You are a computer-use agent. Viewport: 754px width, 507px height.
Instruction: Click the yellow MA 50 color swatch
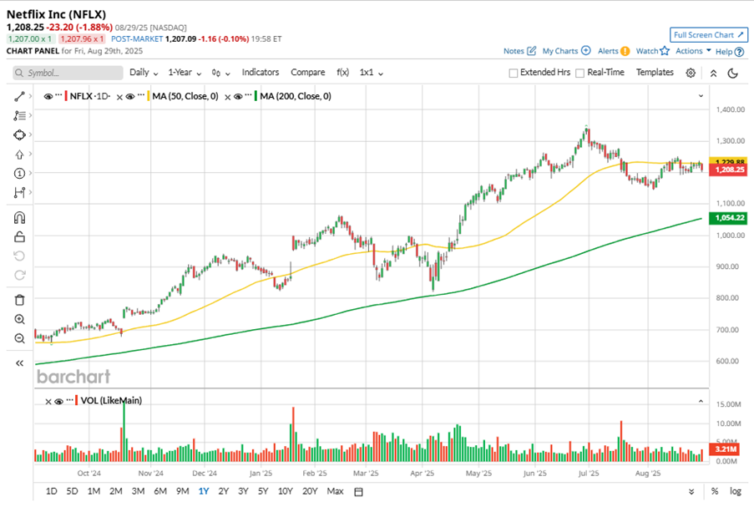point(149,96)
